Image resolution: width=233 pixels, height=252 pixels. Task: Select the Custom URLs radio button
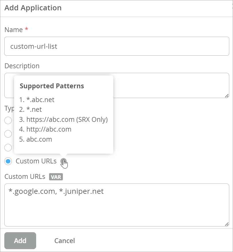pos(8,161)
